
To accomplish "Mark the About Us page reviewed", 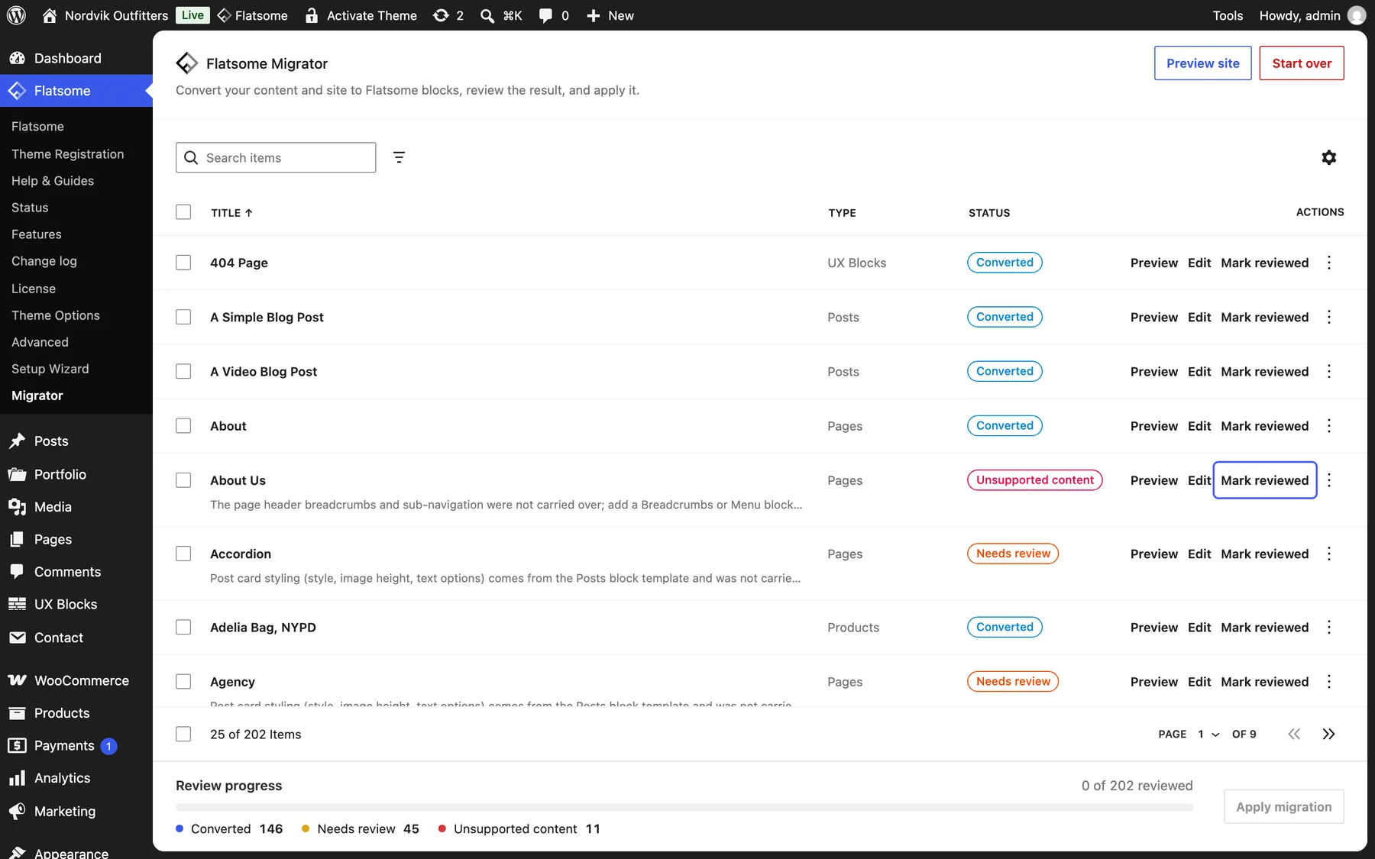I will pyautogui.click(x=1265, y=480).
